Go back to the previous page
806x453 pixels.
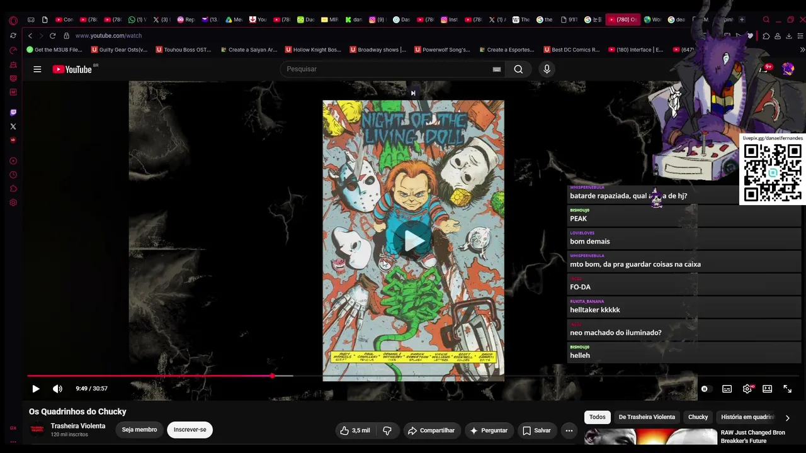[30, 36]
